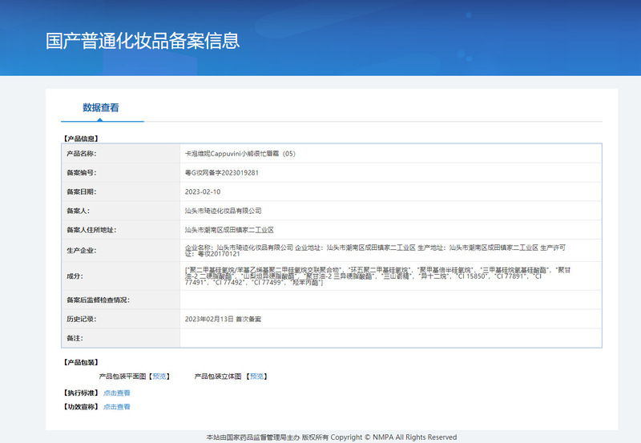Image resolution: width=641 pixels, height=443 pixels.
Task: Click the 【产品包装】 section heading
Action: (x=80, y=362)
